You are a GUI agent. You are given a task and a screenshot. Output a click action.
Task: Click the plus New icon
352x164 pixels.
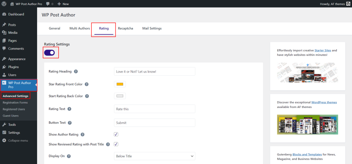59,4
